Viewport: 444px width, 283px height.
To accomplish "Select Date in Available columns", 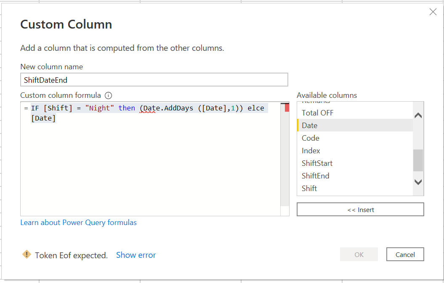I will 355,126.
